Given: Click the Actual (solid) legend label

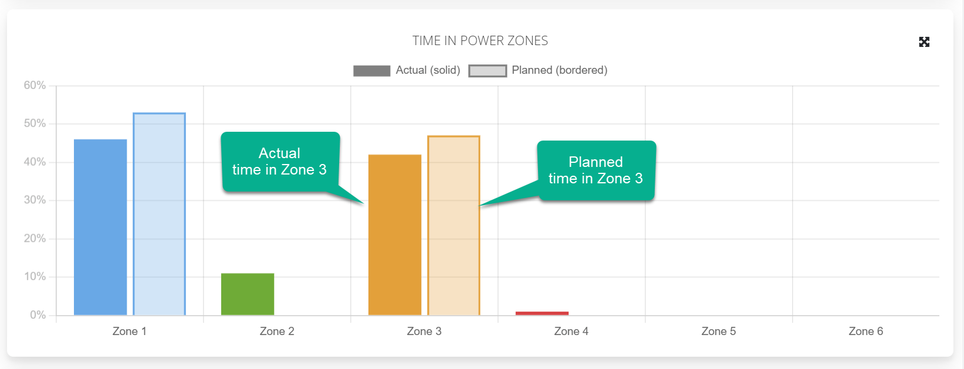Looking at the screenshot, I should point(428,70).
